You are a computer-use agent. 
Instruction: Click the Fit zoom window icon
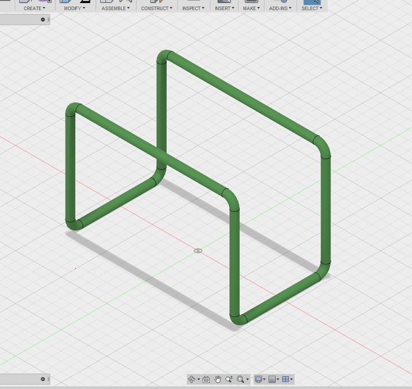point(241,379)
